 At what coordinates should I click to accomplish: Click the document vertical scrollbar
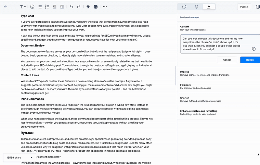point(175,76)
